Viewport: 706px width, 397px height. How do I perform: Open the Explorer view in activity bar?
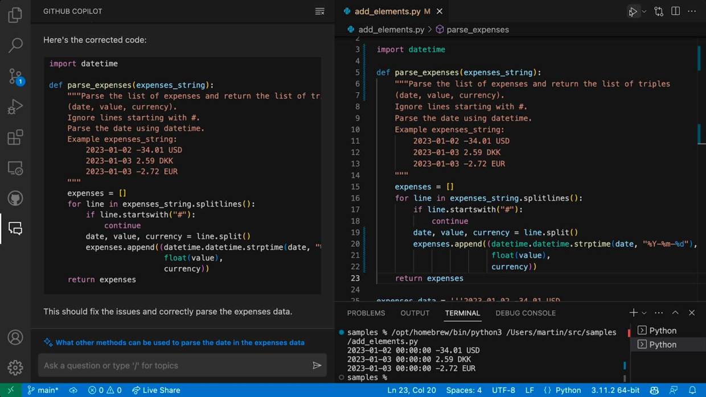click(x=15, y=14)
